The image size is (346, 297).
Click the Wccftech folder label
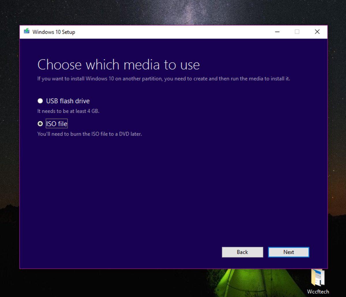point(318,292)
